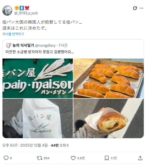Open the quoted post's small avatar icon

(x=9, y=45)
